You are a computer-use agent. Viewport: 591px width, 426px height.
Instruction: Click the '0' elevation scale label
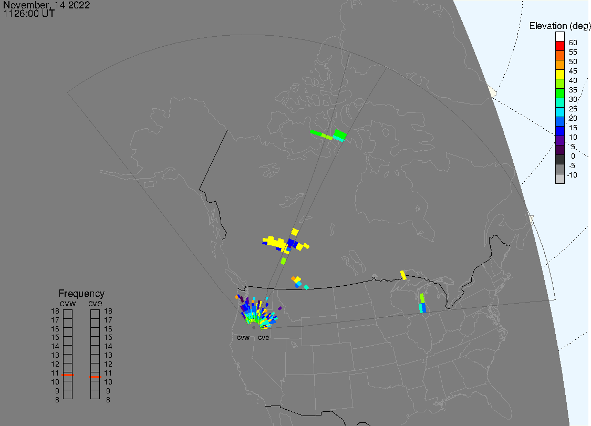pyautogui.click(x=573, y=156)
